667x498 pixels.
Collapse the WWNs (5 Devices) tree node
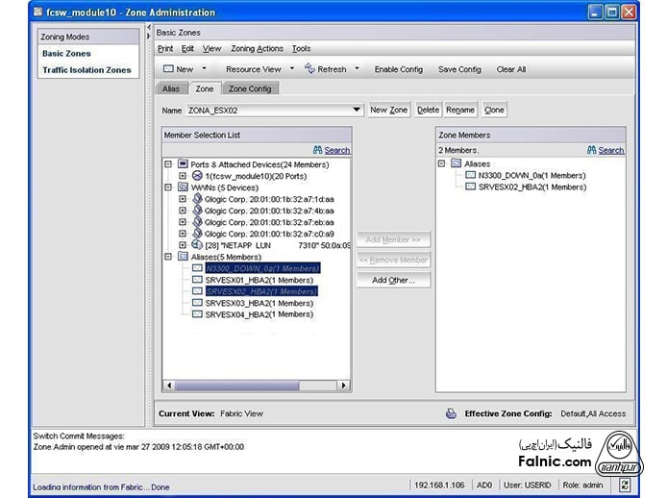pyautogui.click(x=168, y=187)
